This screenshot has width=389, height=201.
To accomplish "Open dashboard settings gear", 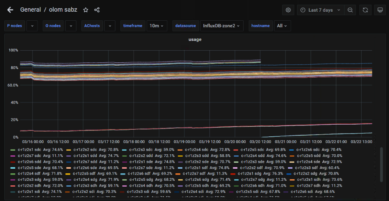I will (288, 10).
